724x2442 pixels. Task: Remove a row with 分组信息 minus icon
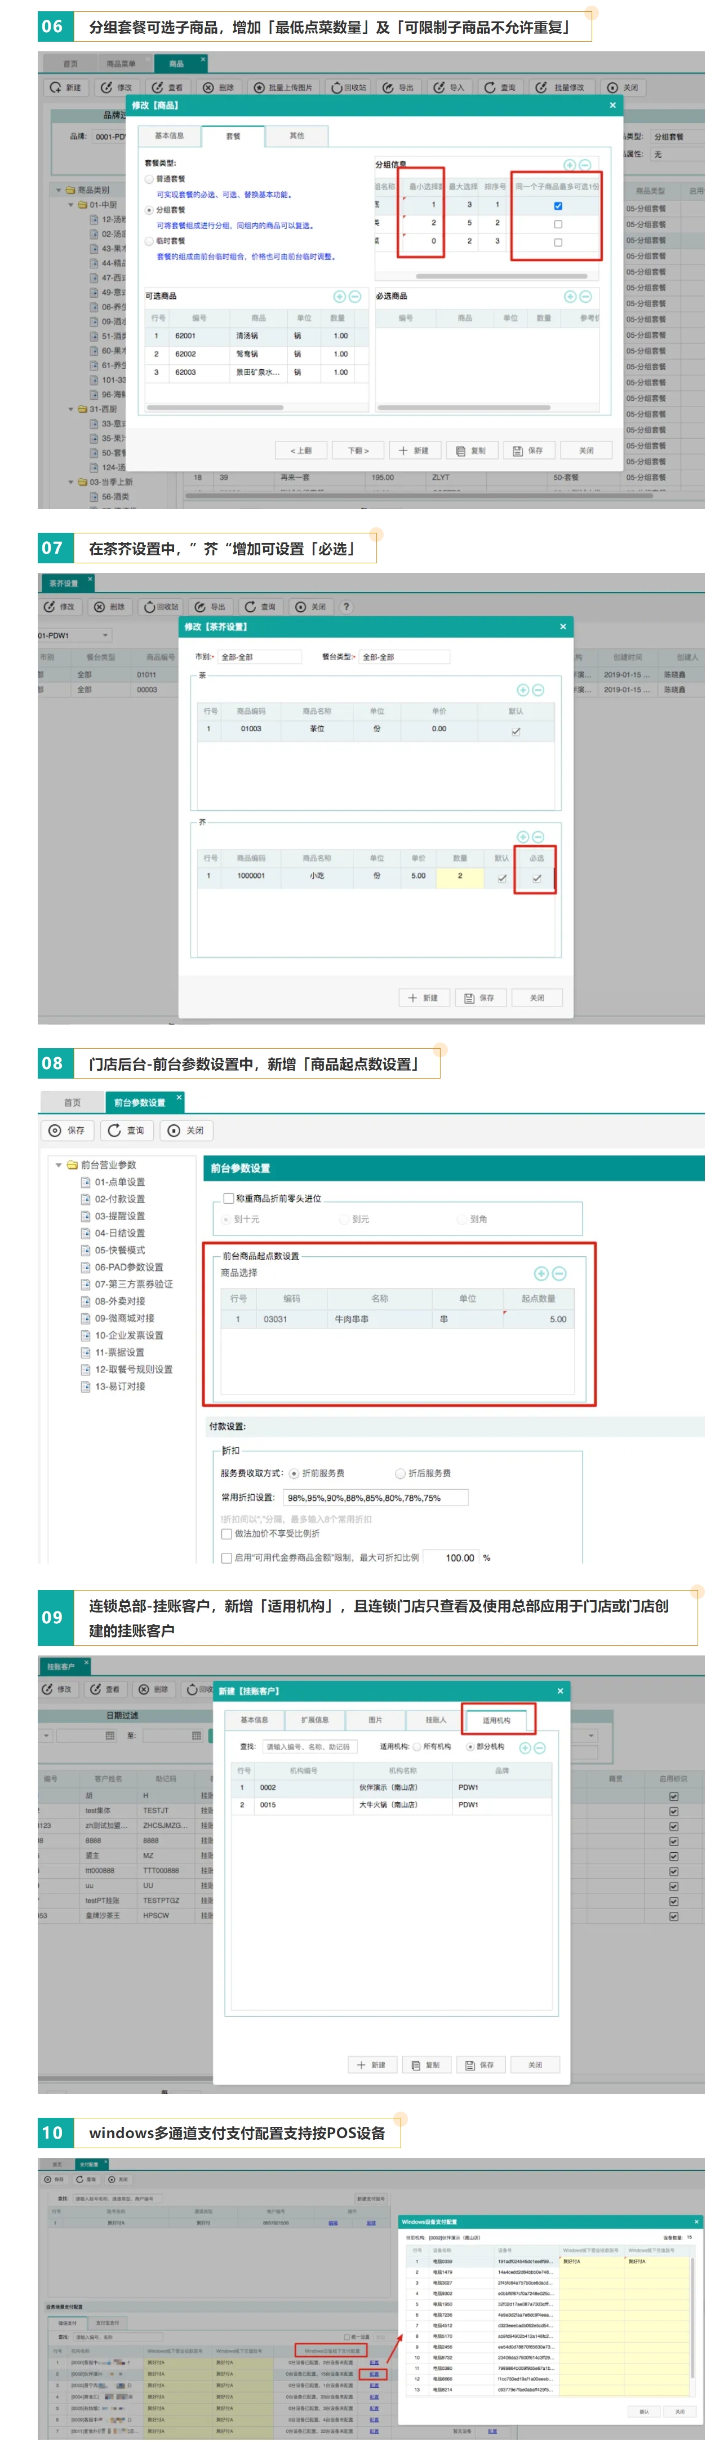pyautogui.click(x=585, y=164)
